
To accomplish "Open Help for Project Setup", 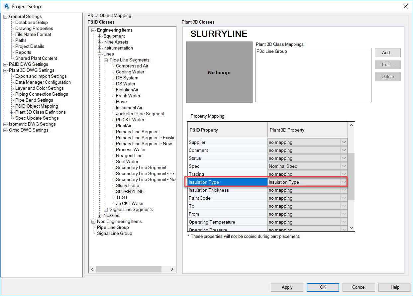I will pos(395,287).
